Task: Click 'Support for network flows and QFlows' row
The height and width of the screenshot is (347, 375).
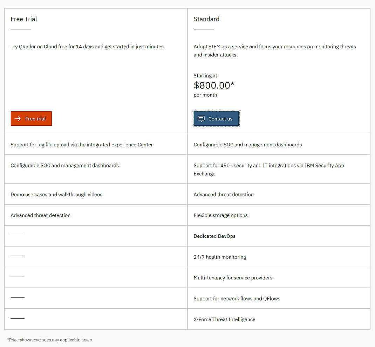Action: pos(279,298)
